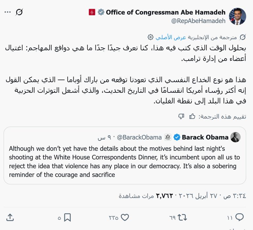
Task: Rate the translation with thumbs up
Action: click(x=192, y=116)
